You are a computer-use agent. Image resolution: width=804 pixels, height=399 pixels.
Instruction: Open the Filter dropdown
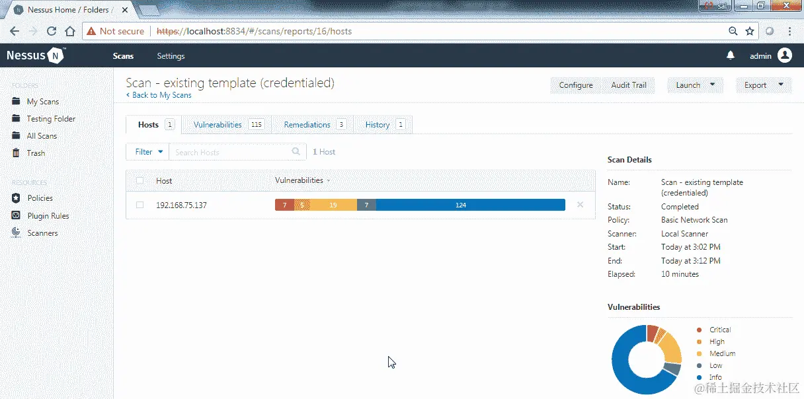coord(147,152)
